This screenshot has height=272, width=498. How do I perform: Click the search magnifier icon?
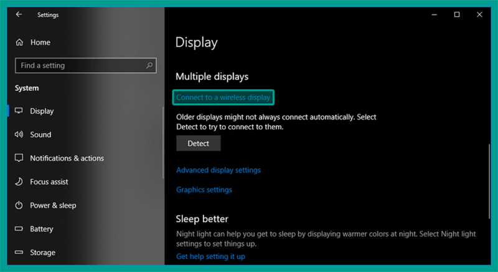[x=149, y=66]
